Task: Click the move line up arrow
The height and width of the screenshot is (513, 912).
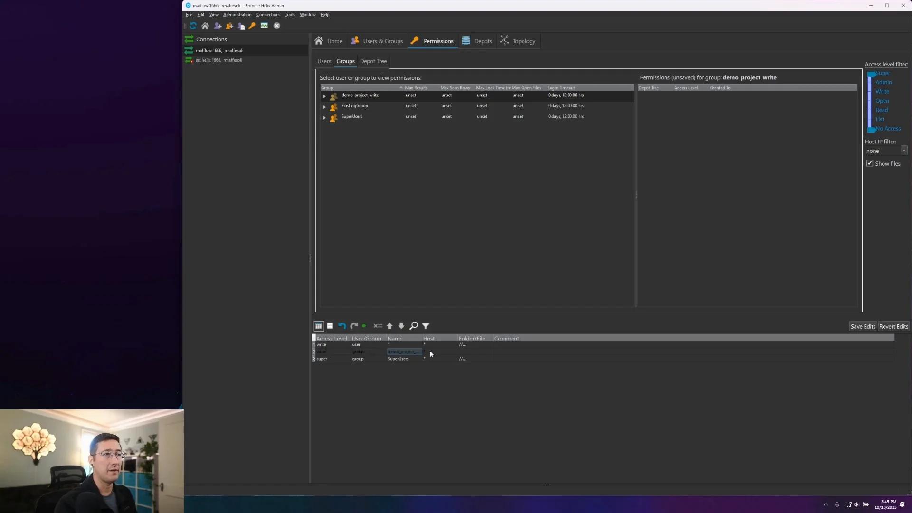Action: 389,326
